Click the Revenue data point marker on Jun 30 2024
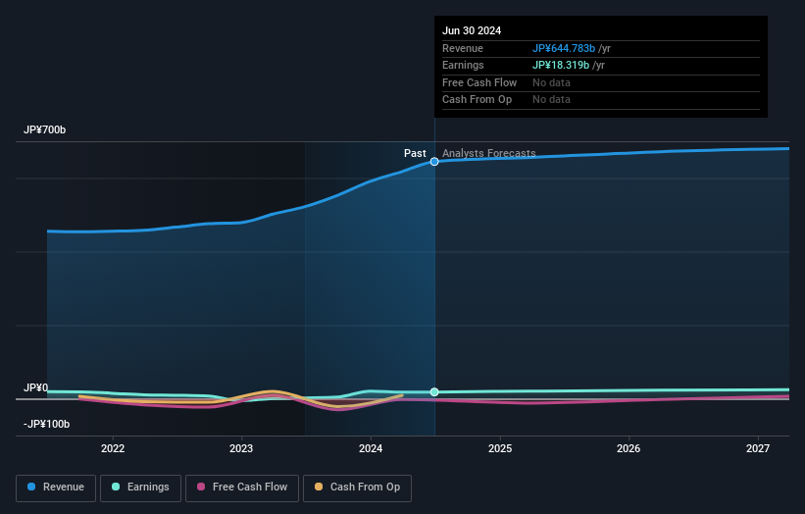The width and height of the screenshot is (805, 514). pyautogui.click(x=434, y=162)
